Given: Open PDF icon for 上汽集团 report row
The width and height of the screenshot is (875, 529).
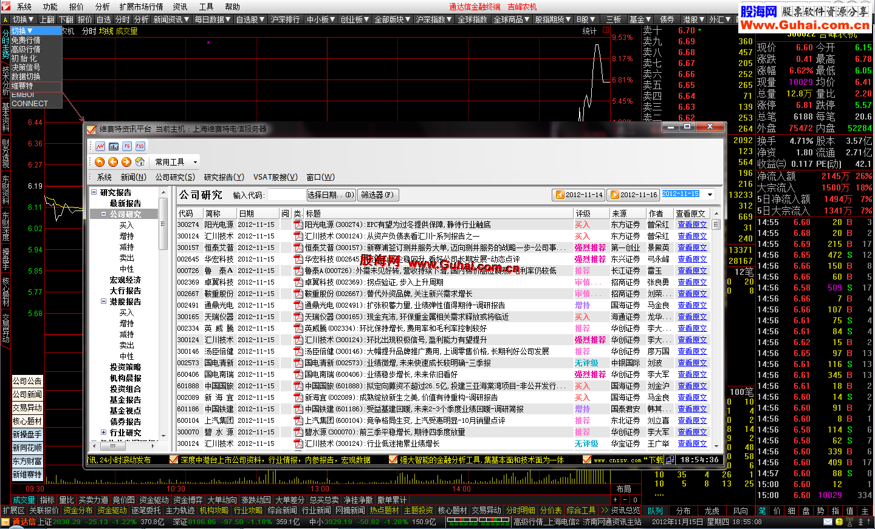Looking at the screenshot, I should click(298, 420).
